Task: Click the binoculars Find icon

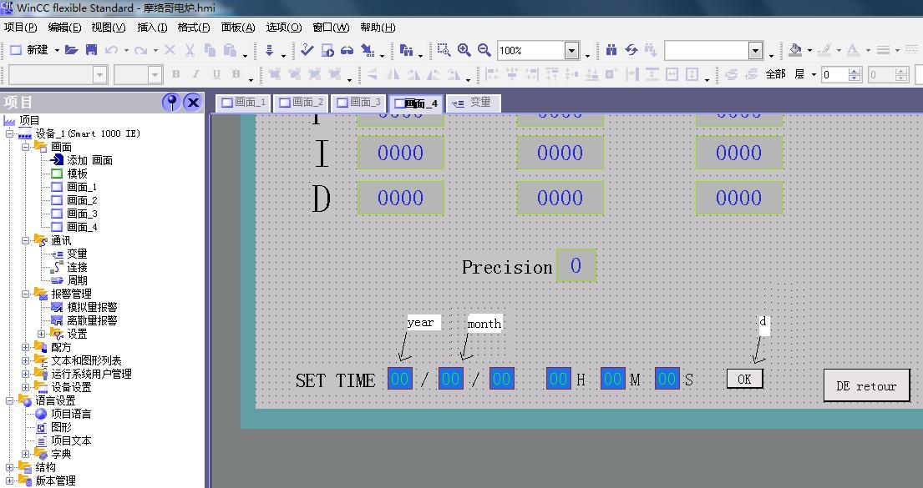Action: pyautogui.click(x=611, y=50)
